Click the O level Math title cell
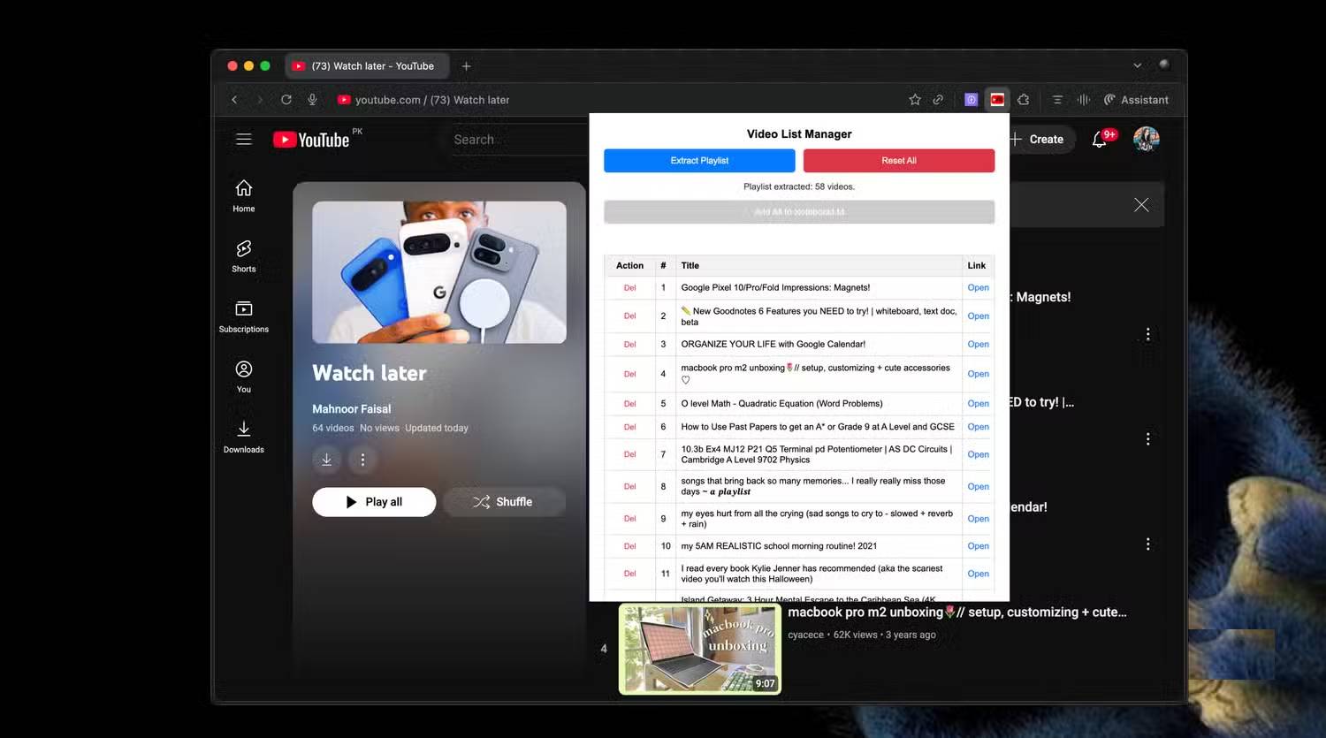Viewport: 1326px width, 738px height. (x=819, y=404)
